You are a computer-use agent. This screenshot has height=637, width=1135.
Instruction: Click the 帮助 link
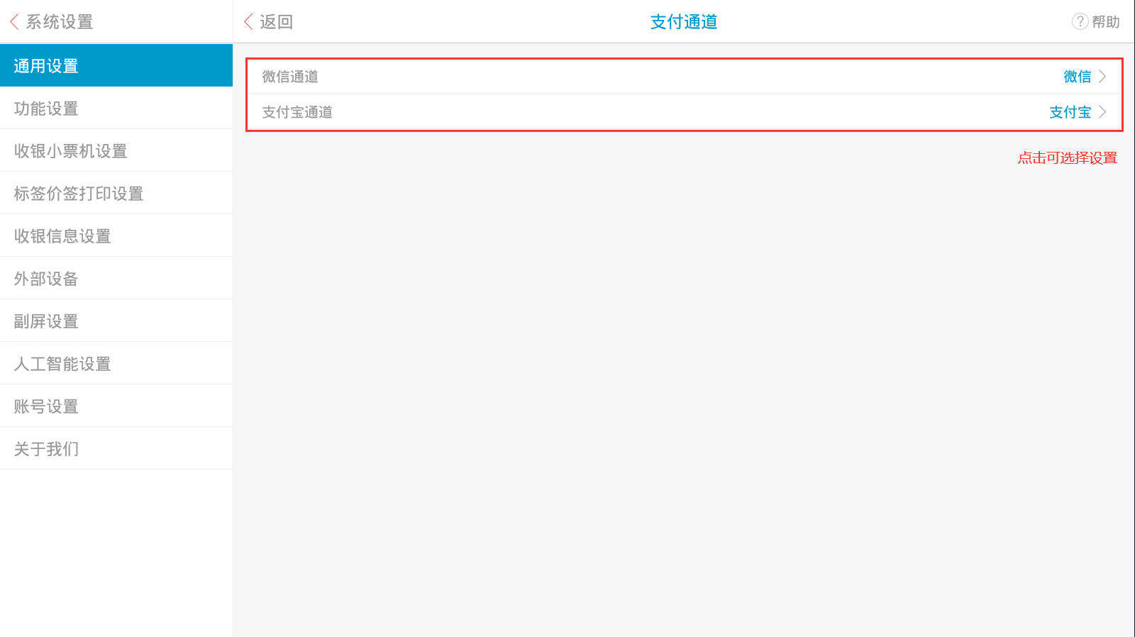(x=1105, y=22)
